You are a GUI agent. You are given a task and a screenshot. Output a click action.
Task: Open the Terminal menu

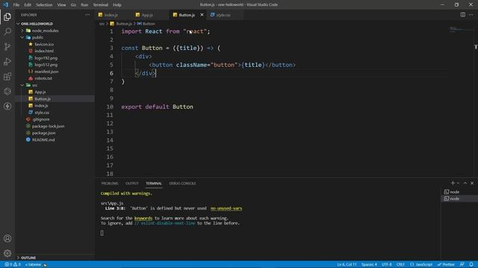click(101, 5)
